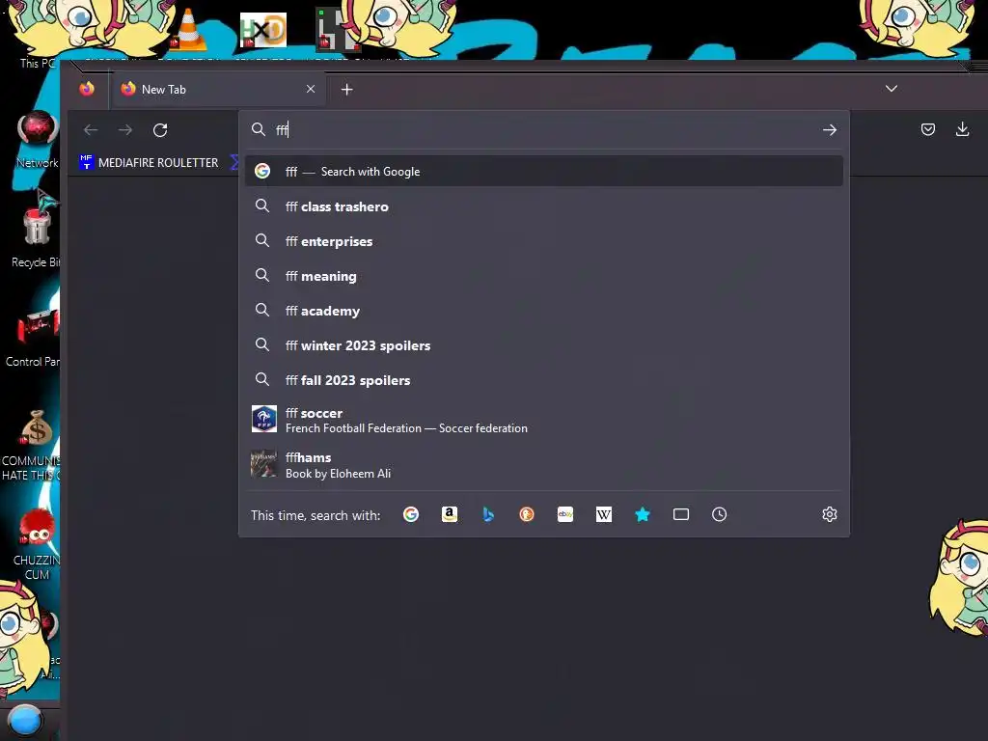This screenshot has width=988, height=741.
Task: Open the money bag desktop shortcut
Action: coord(35,445)
